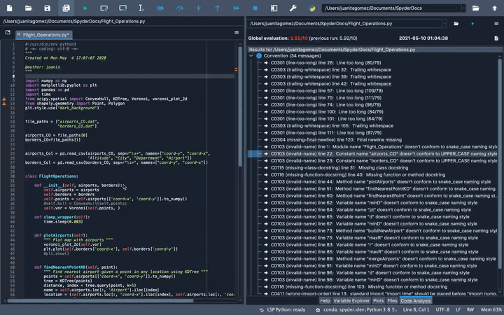Run code analysis green play button
Image resolution: width=504 pixels, height=315 pixels.
tap(472, 24)
